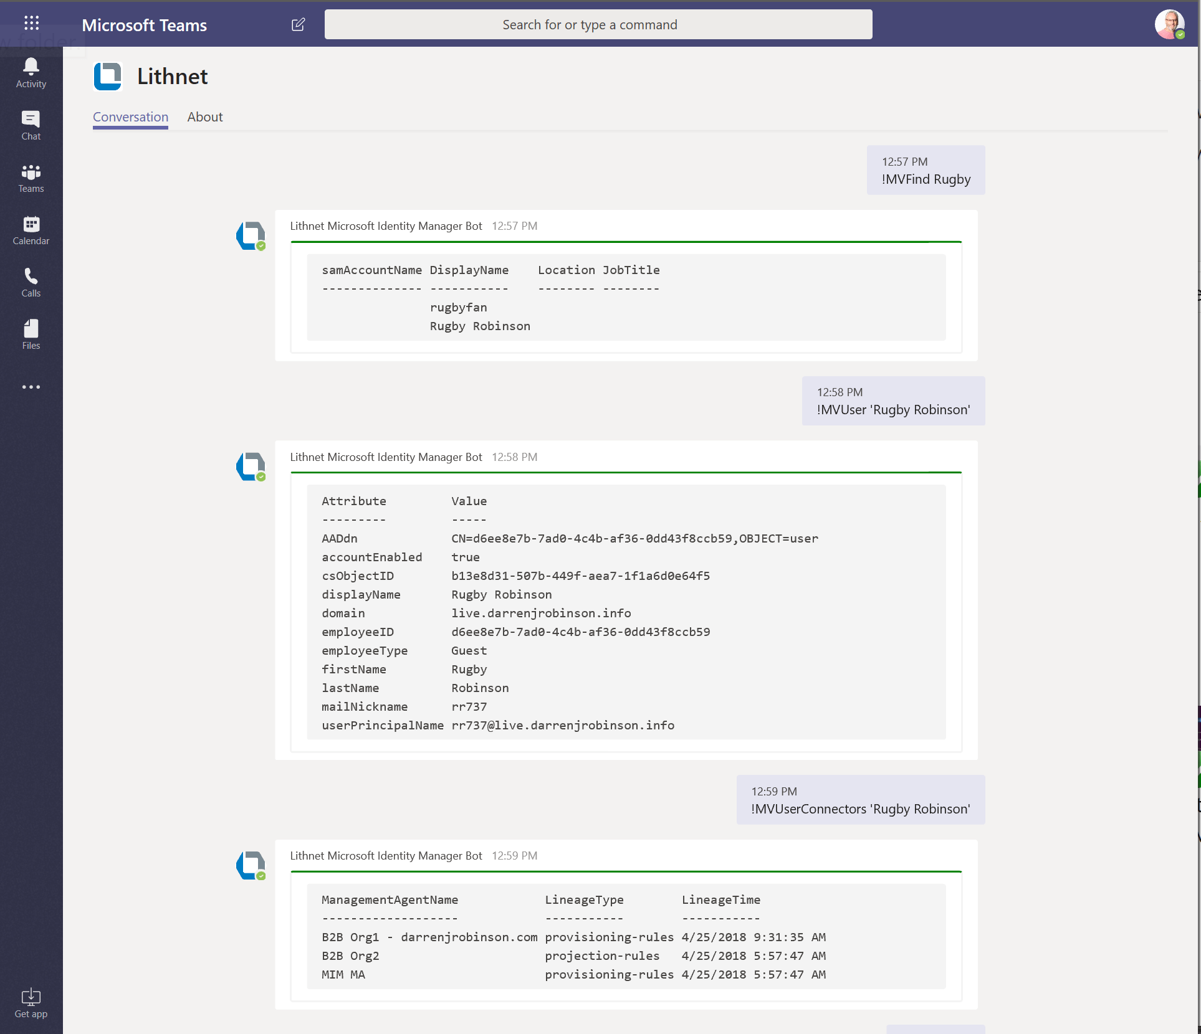Click the bot name on the 12:59 PM reply
Viewport: 1201px width, 1034px height.
coord(386,855)
